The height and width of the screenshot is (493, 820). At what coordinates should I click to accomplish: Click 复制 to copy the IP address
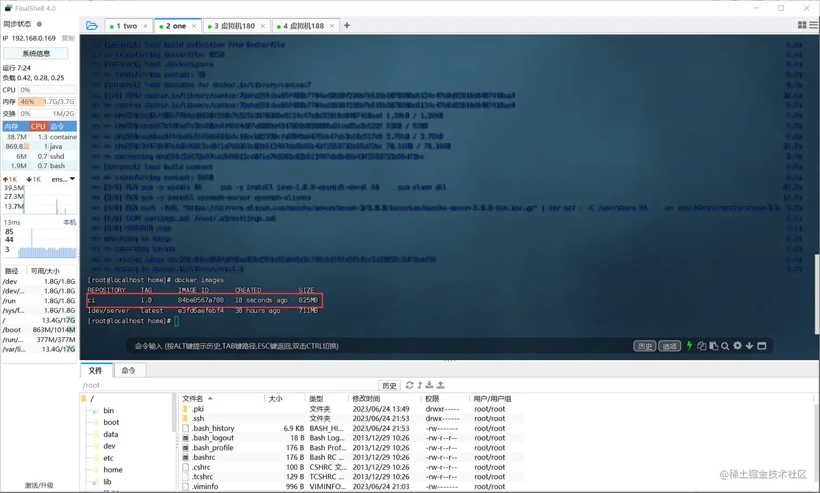(x=68, y=38)
